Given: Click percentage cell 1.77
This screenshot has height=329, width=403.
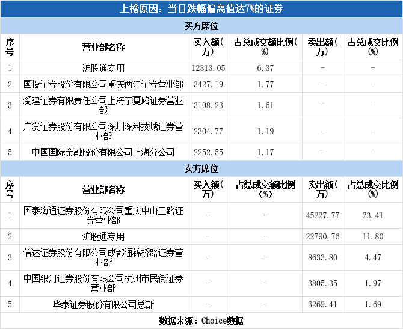Looking at the screenshot, I should point(265,84).
